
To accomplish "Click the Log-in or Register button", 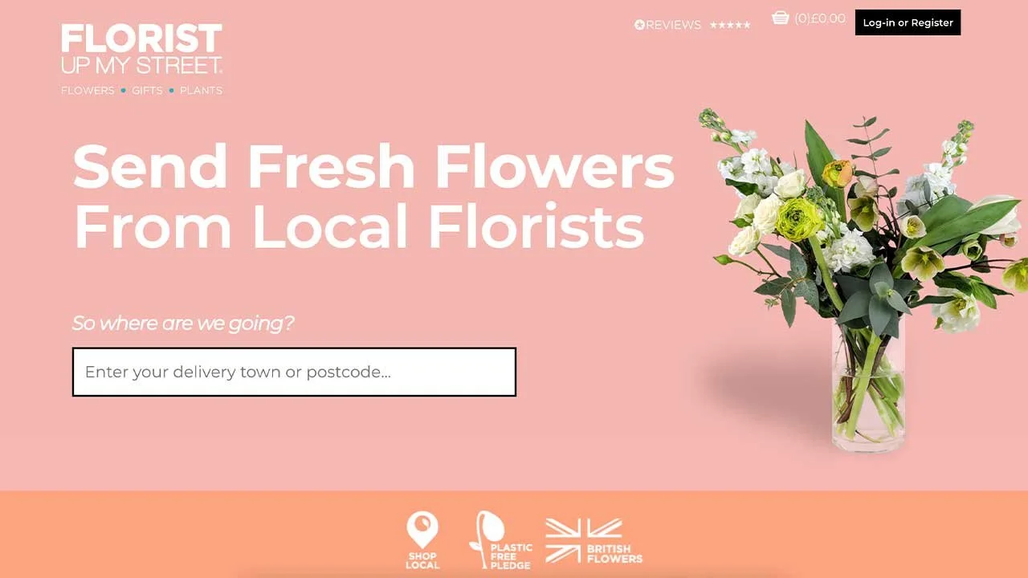I will 908,22.
